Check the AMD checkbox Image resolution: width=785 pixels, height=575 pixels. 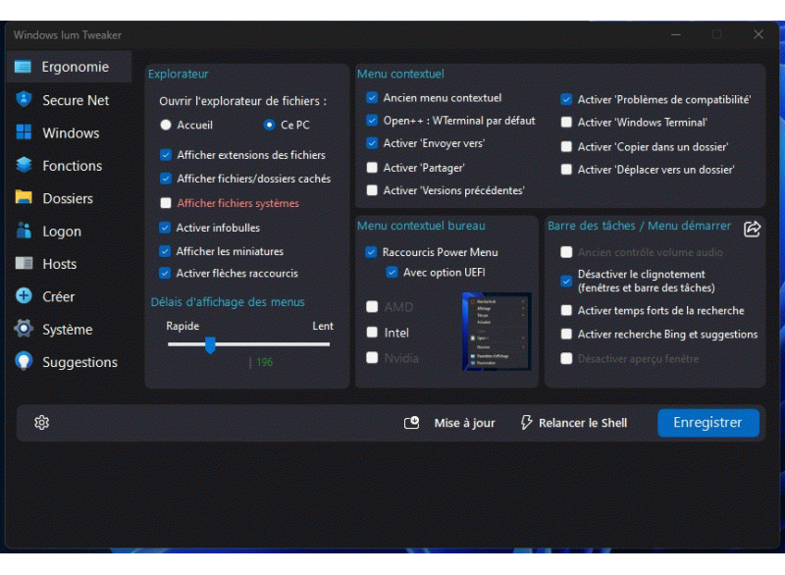(x=372, y=307)
